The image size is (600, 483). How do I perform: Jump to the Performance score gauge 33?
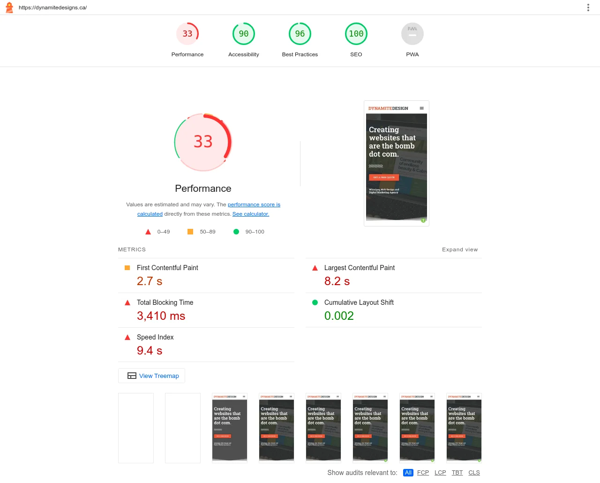[187, 34]
